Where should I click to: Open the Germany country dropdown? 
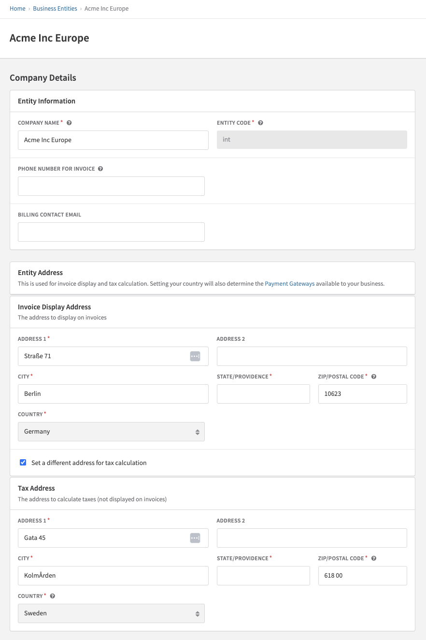(x=111, y=432)
